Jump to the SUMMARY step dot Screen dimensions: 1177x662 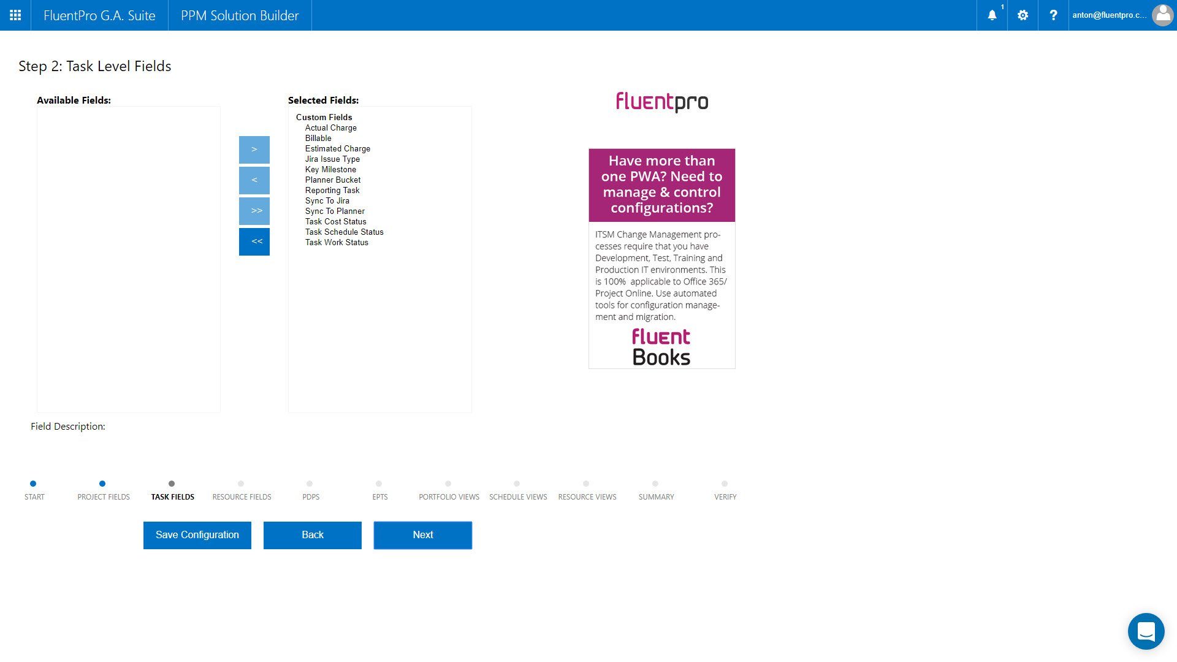pos(656,483)
